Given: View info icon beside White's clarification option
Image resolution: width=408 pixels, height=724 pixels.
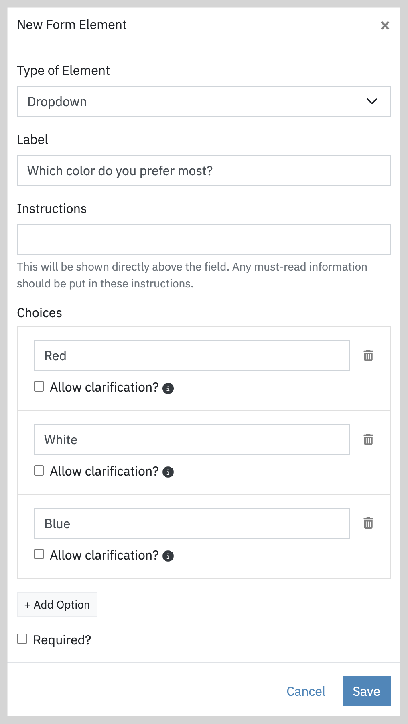Looking at the screenshot, I should pos(168,472).
